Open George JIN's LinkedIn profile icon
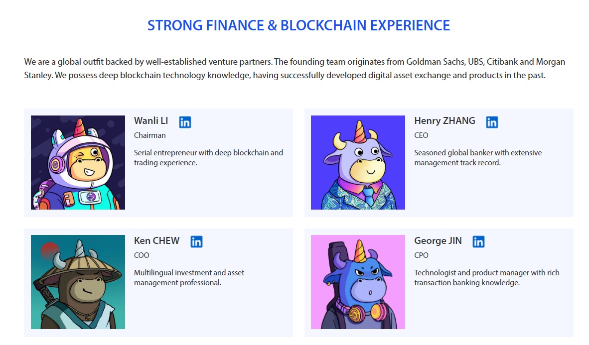The height and width of the screenshot is (345, 589). click(478, 241)
